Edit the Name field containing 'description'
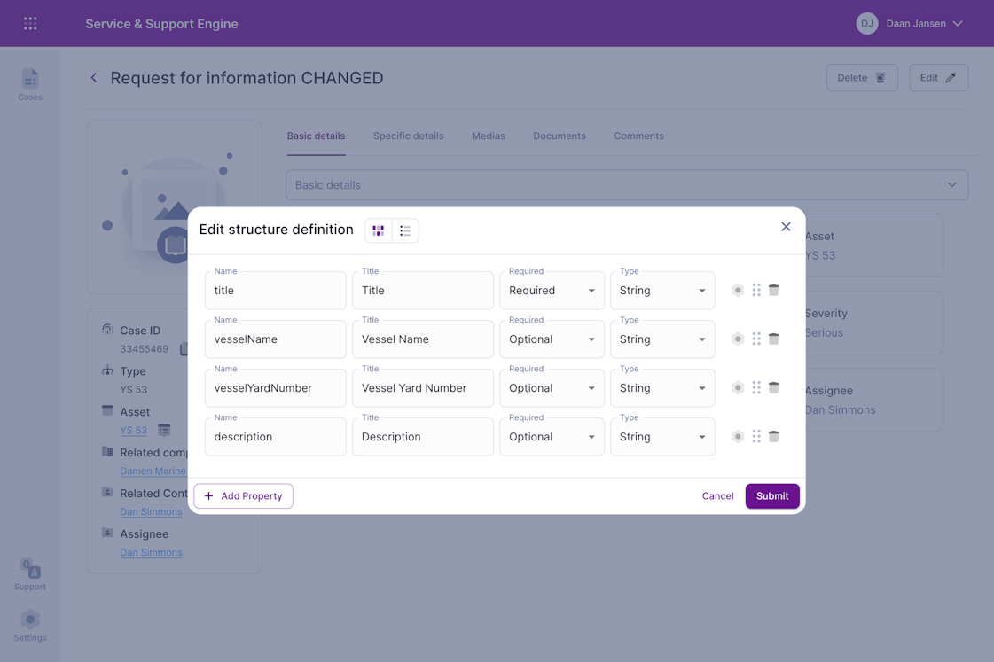994x662 pixels. (x=275, y=437)
